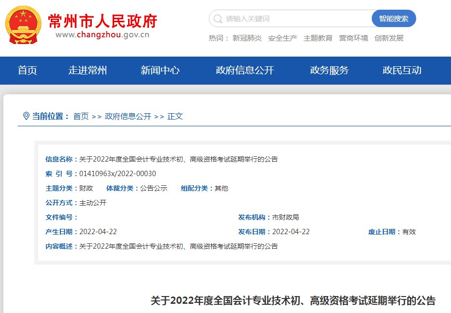Click the hot word 主题教育
The image size is (451, 313).
[x=318, y=38]
